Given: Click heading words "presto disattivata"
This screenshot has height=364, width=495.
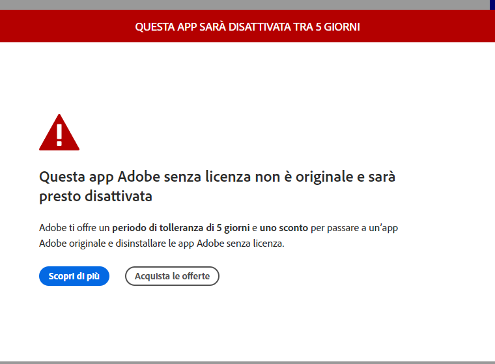Looking at the screenshot, I should [96, 196].
